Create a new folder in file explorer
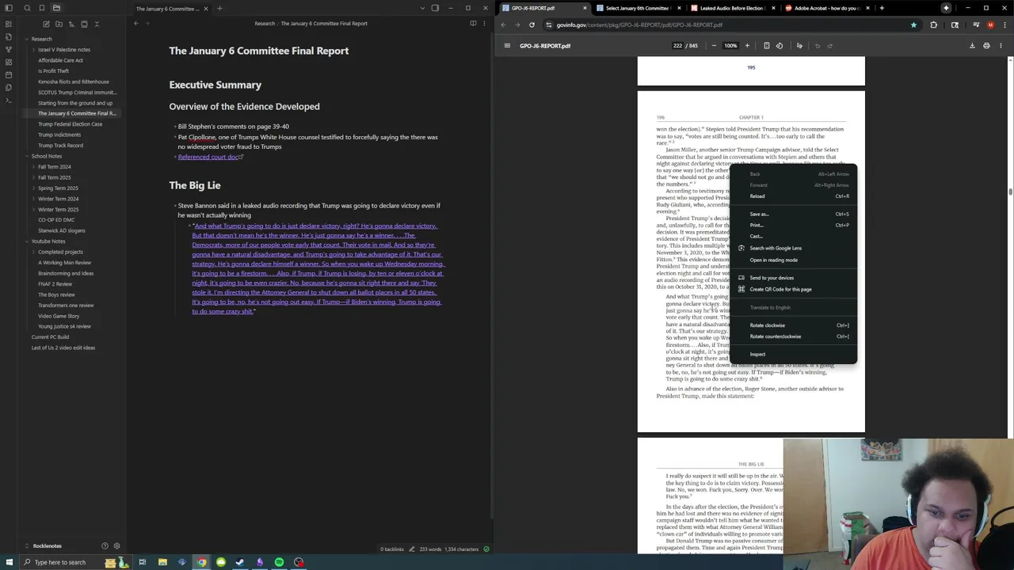 (59, 24)
